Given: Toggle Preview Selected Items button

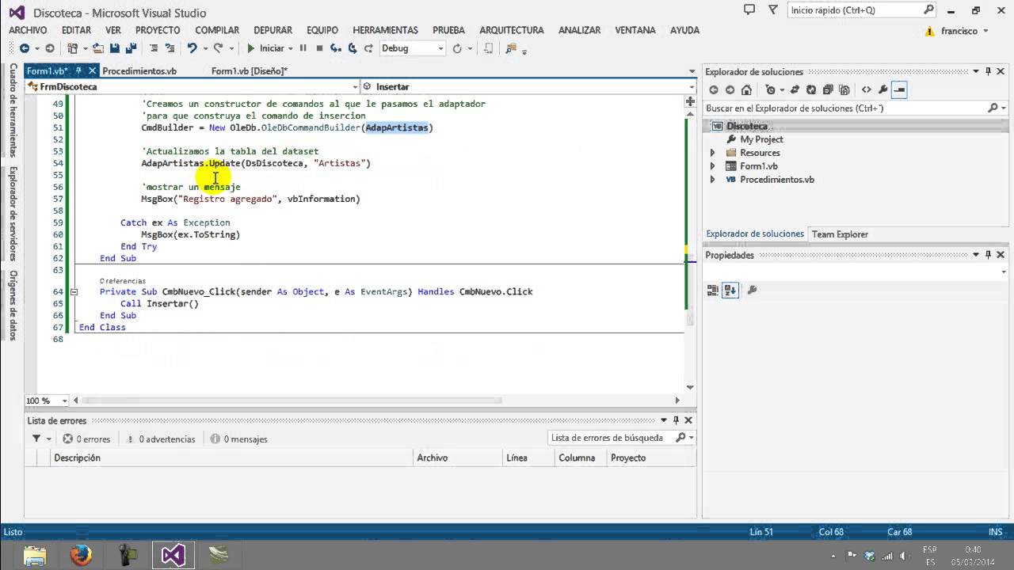Looking at the screenshot, I should click(x=899, y=89).
